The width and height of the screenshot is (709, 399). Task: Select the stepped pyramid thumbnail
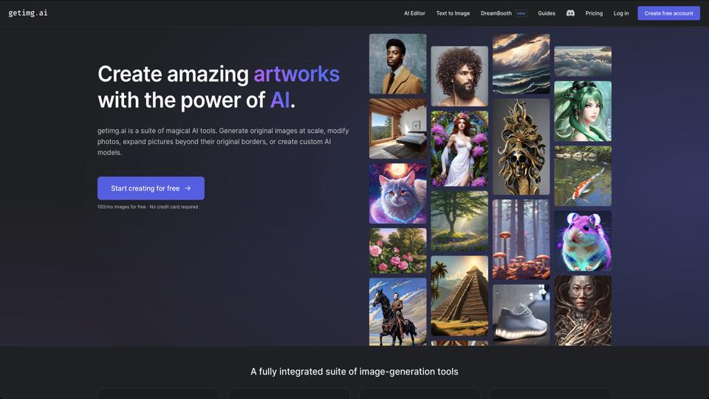coord(459,296)
